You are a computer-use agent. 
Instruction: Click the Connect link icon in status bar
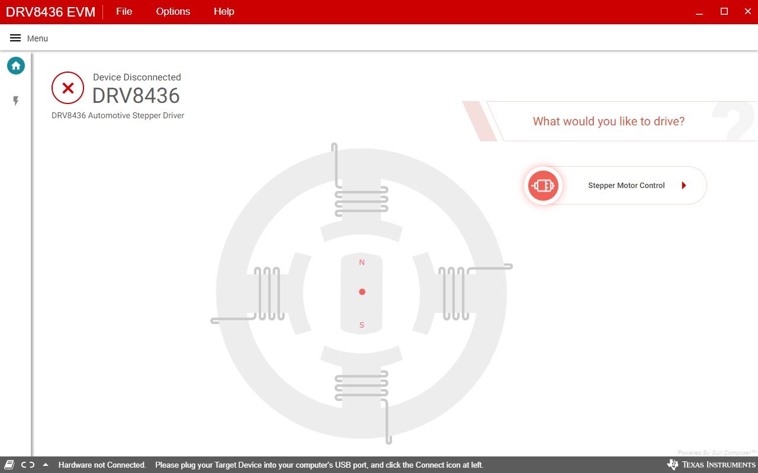click(28, 465)
